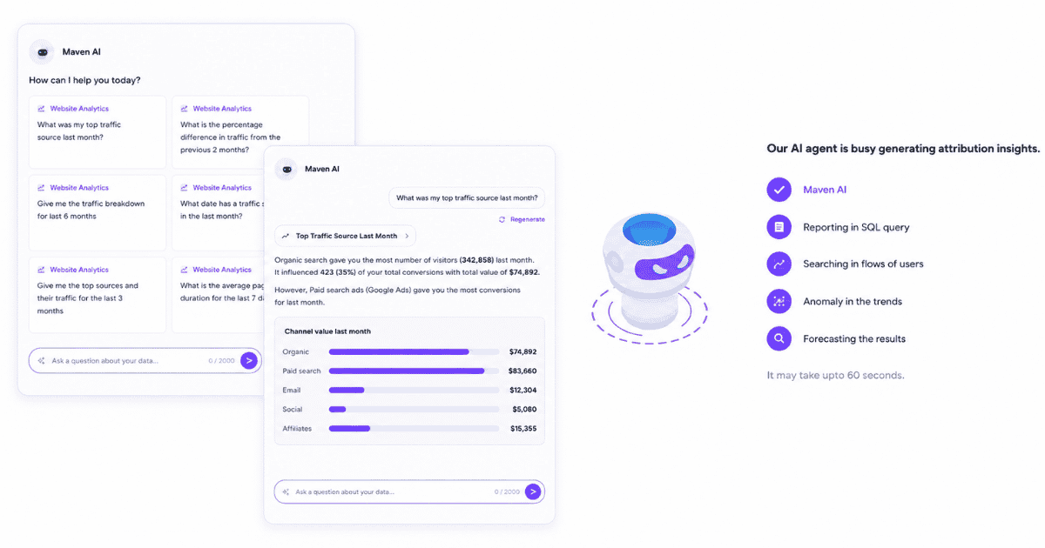The width and height of the screenshot is (1045, 548).
Task: Click the $83,660 Paid search value
Action: click(522, 371)
